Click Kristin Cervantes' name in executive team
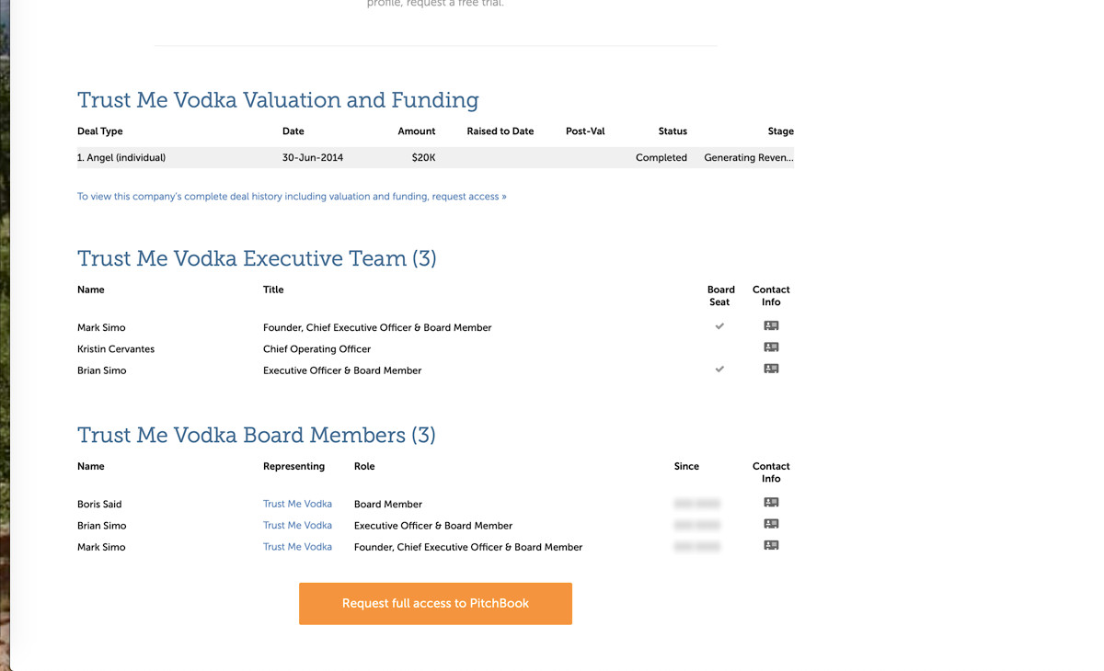 click(116, 349)
